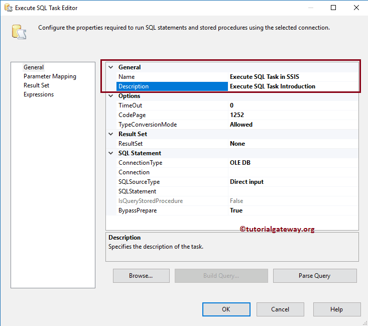
Task: Click the Options category header text
Action: 130,96
